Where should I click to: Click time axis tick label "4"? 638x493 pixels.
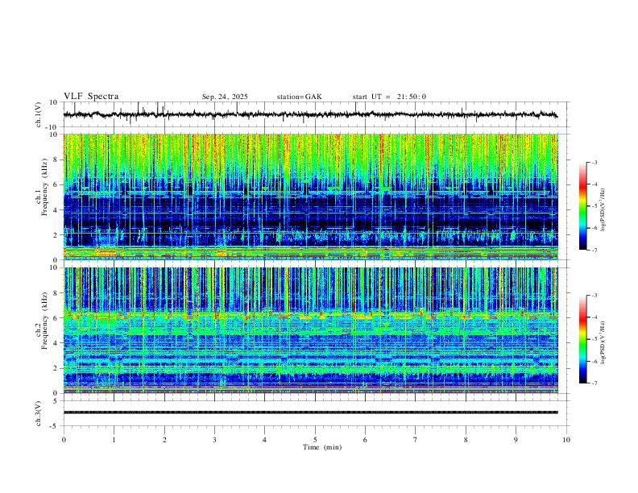[264, 440]
